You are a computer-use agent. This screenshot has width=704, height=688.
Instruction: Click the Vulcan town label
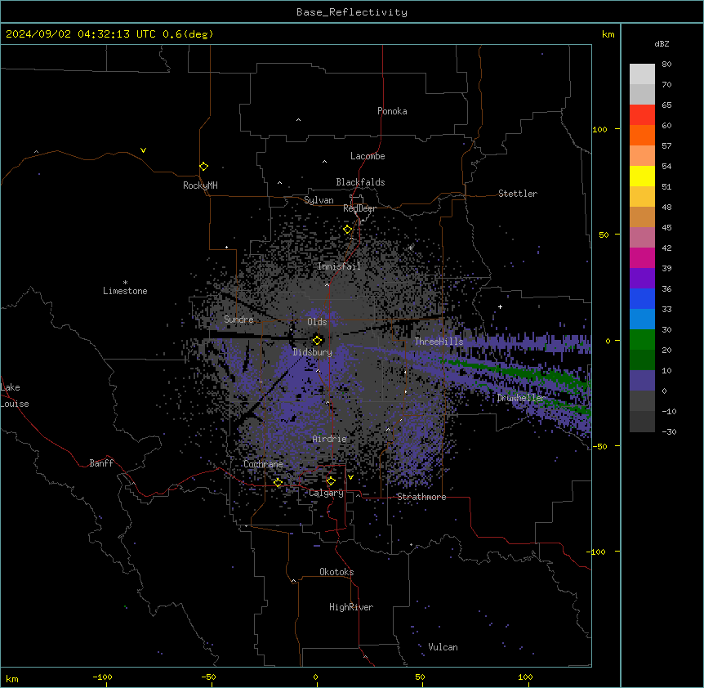point(443,647)
